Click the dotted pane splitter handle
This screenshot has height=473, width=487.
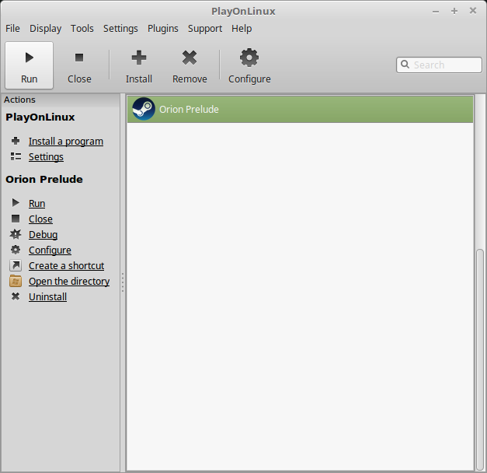click(x=123, y=282)
